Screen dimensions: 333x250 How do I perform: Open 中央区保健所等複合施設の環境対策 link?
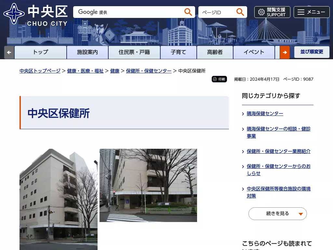[278, 192]
